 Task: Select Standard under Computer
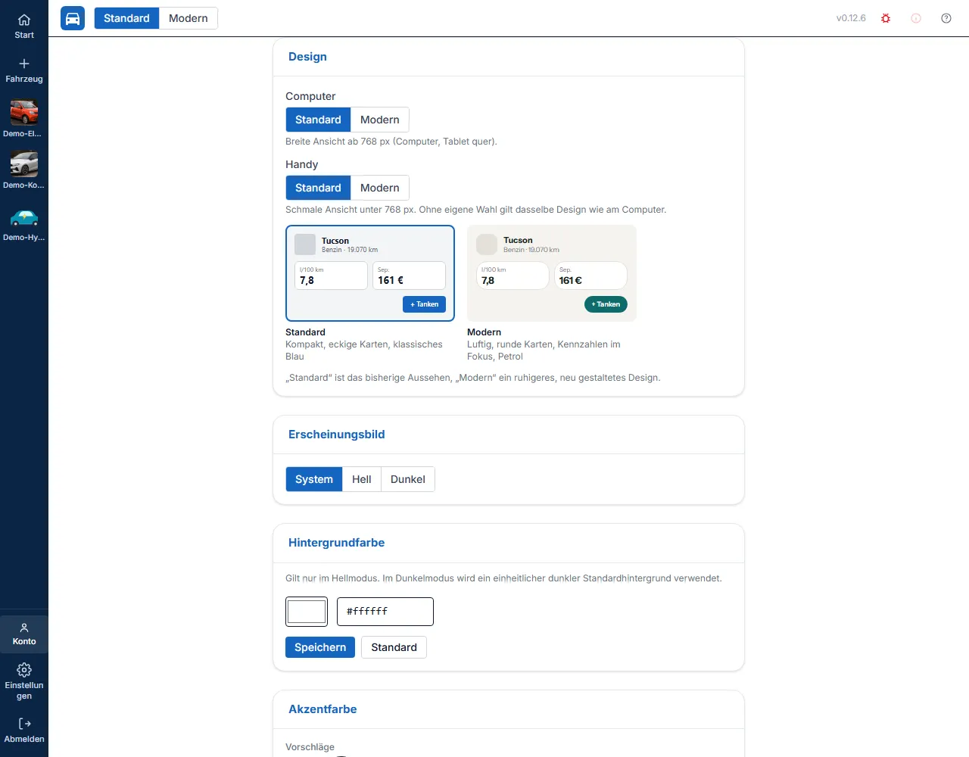(318, 120)
